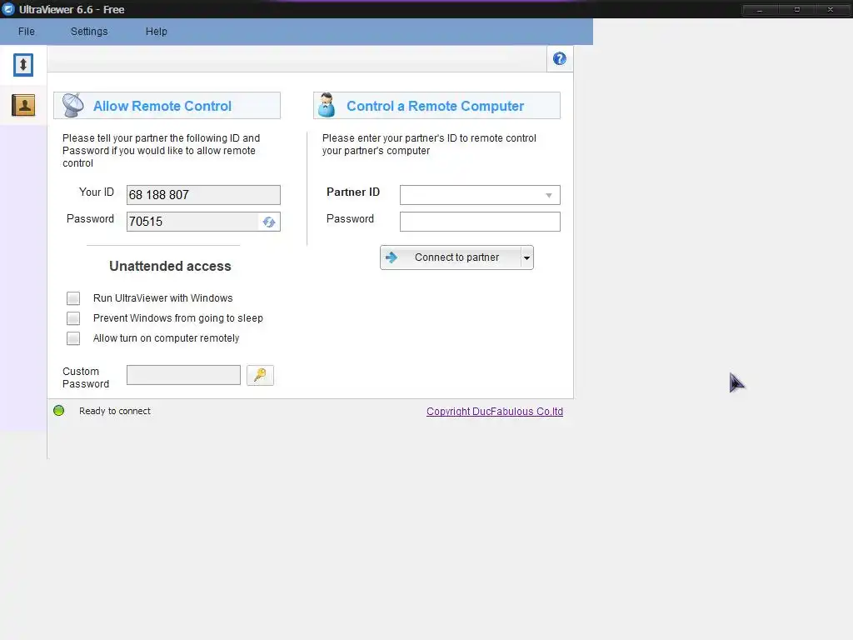The image size is (853, 640).
Task: Open the Help menu
Action: tap(156, 32)
